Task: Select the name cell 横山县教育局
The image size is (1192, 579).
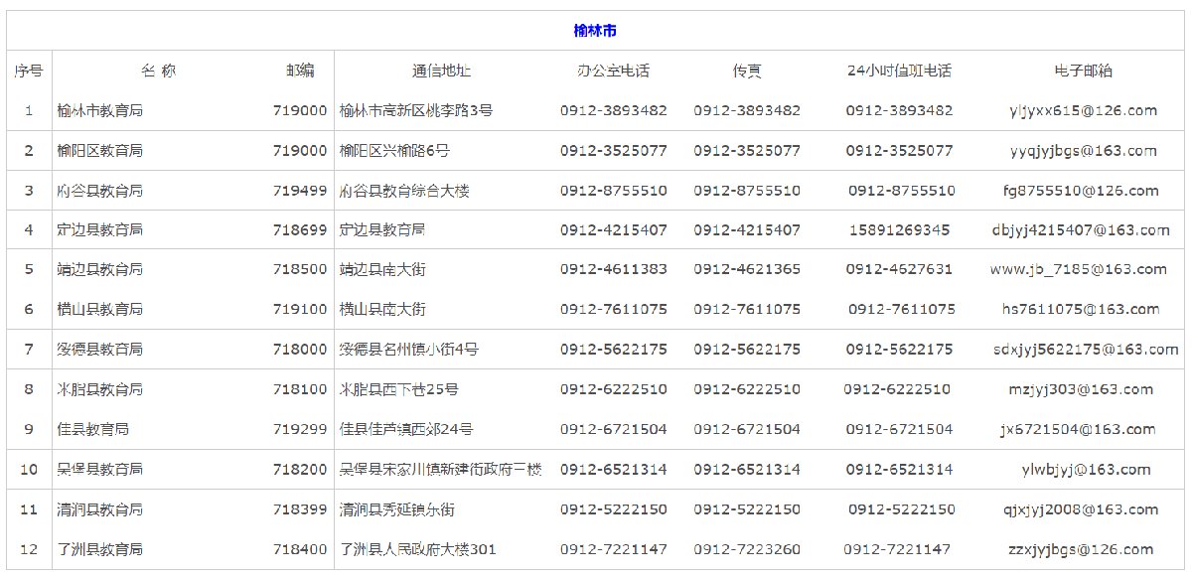Action: point(100,309)
